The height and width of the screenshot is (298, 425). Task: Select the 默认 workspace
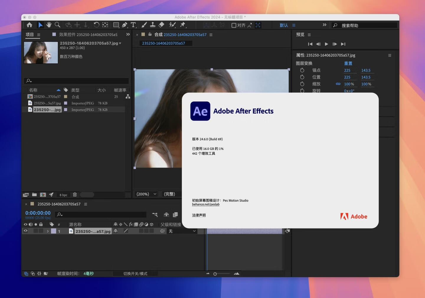click(x=284, y=25)
